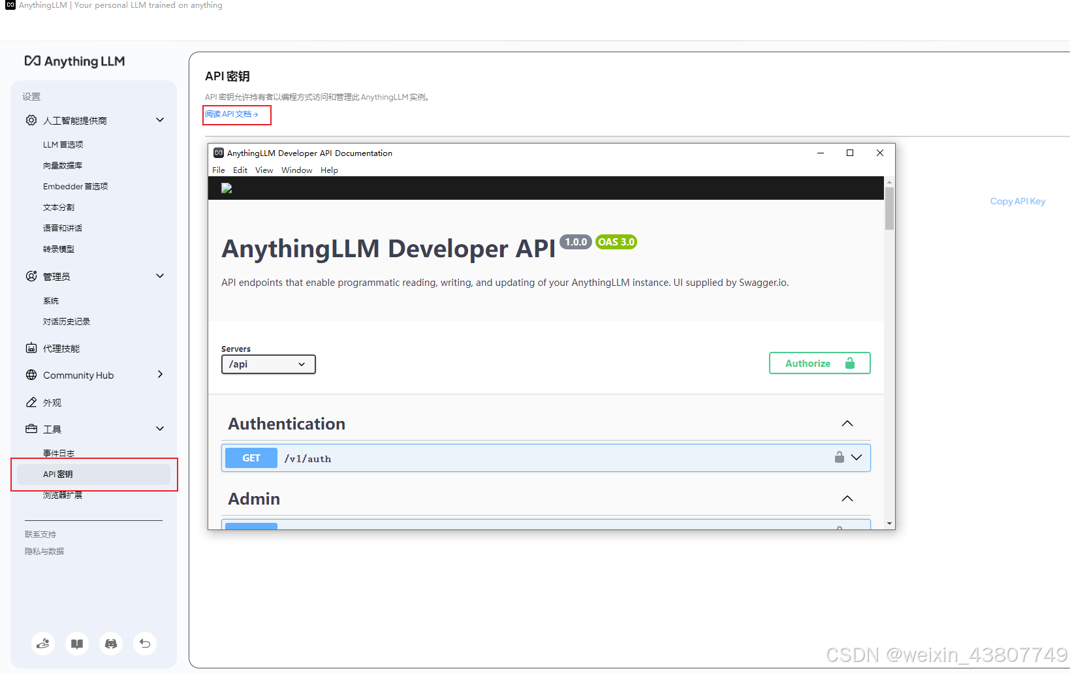Select browser extension in sidebar
1070x673 pixels.
tap(63, 495)
